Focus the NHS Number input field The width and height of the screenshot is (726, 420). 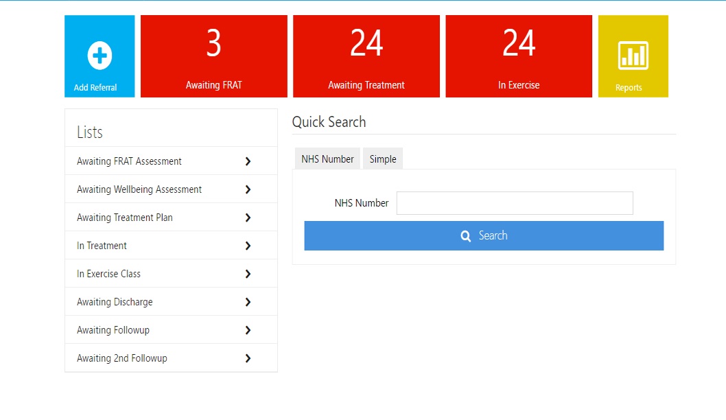(515, 203)
